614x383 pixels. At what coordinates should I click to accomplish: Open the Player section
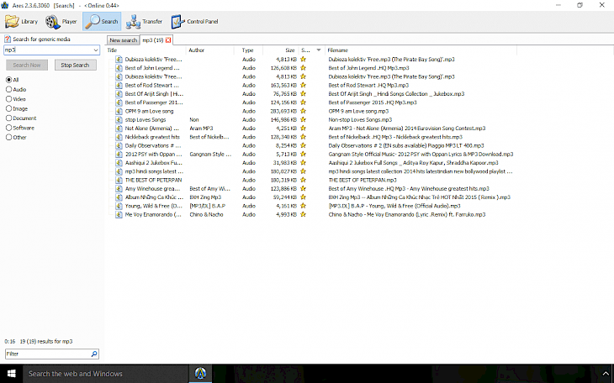(x=61, y=22)
